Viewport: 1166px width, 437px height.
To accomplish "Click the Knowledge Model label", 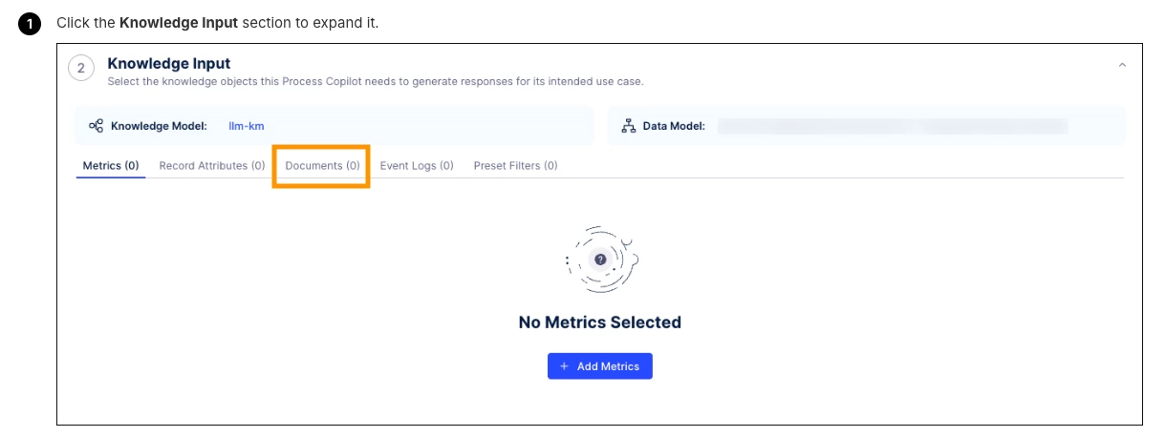I will pos(159,126).
